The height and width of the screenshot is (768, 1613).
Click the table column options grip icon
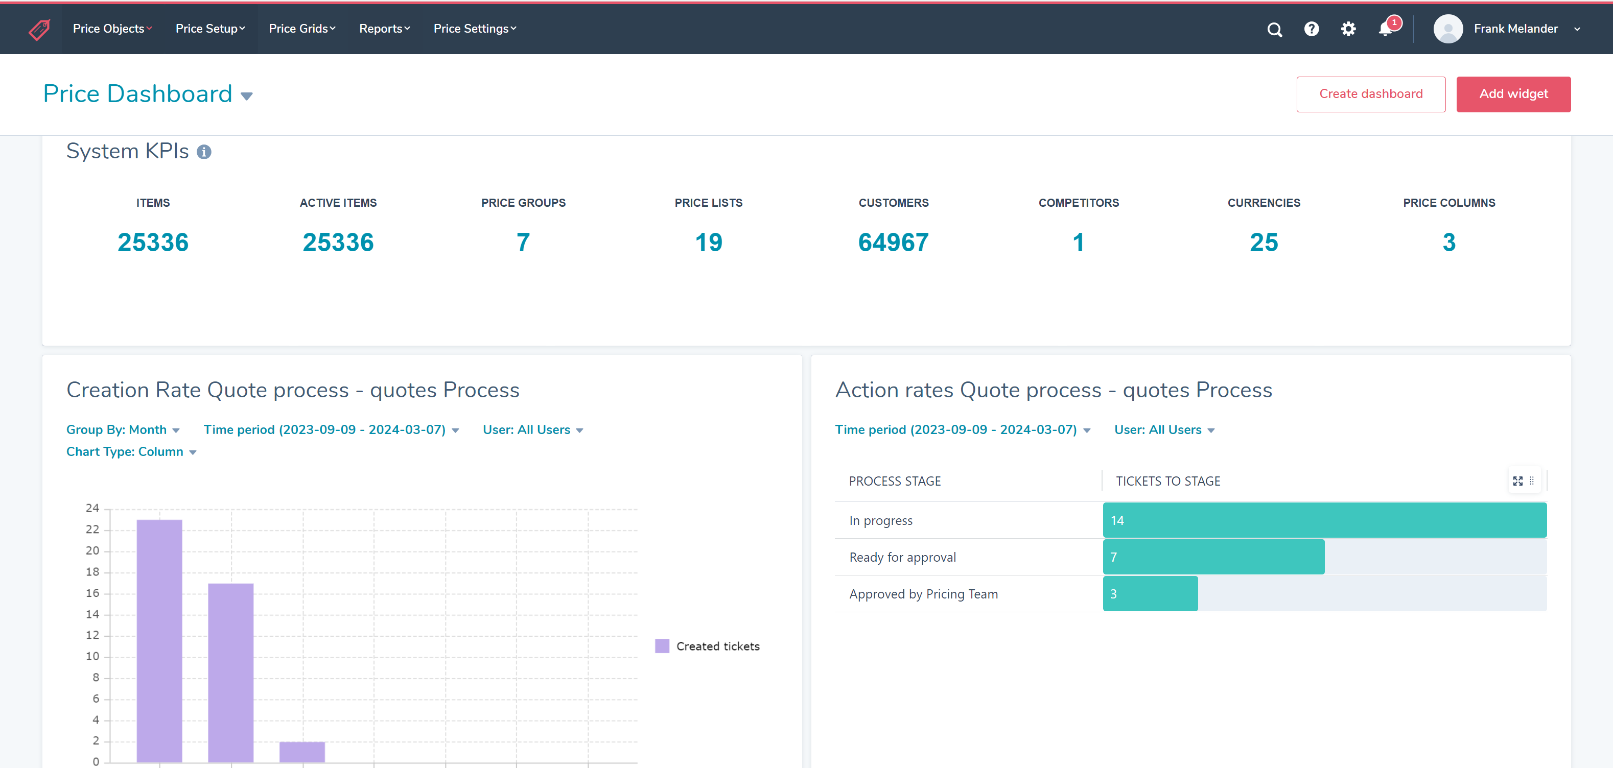[x=1532, y=481]
